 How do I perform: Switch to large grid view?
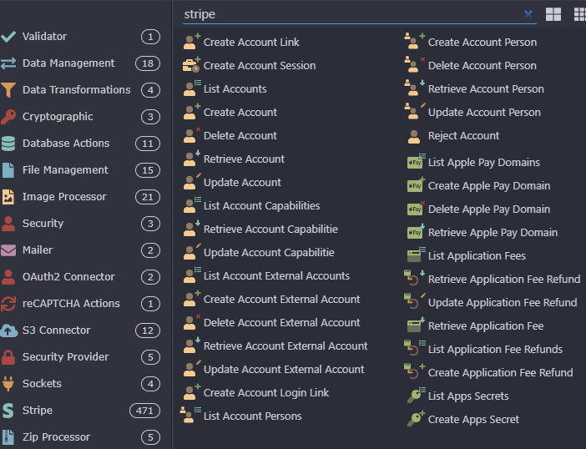click(x=553, y=14)
